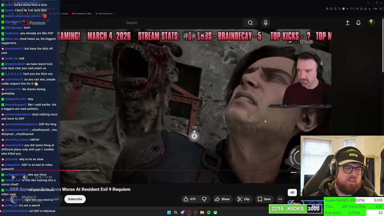Open Opera GX browser taskbar icon
Viewport: 384px width, 216px height.
[189, 212]
